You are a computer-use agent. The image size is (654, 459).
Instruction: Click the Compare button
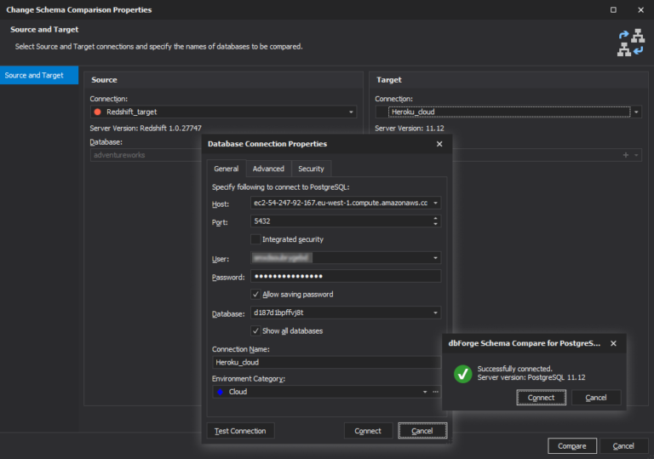click(x=571, y=445)
